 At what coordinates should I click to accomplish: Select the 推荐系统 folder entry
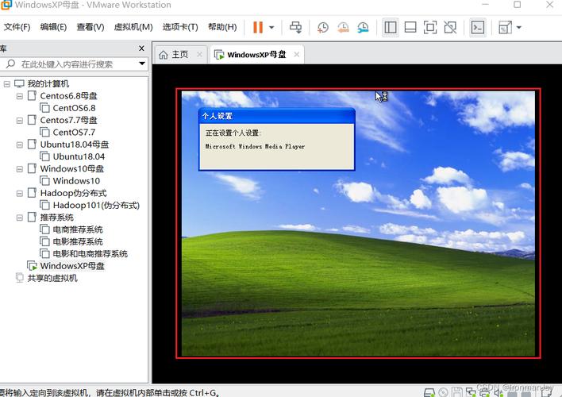(56, 218)
